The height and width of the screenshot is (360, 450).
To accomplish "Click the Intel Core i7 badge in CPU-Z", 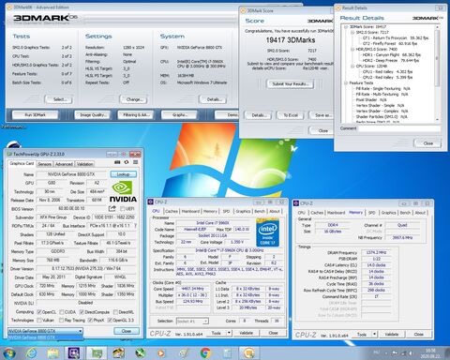I will (267, 233).
